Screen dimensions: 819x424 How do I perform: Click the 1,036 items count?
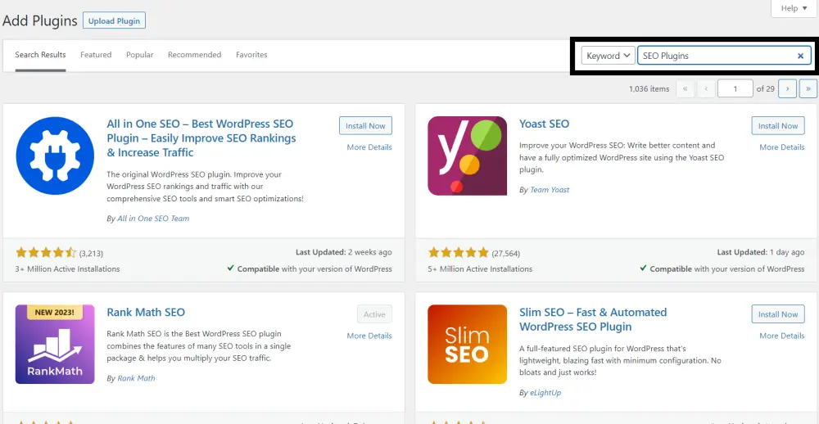(x=649, y=88)
